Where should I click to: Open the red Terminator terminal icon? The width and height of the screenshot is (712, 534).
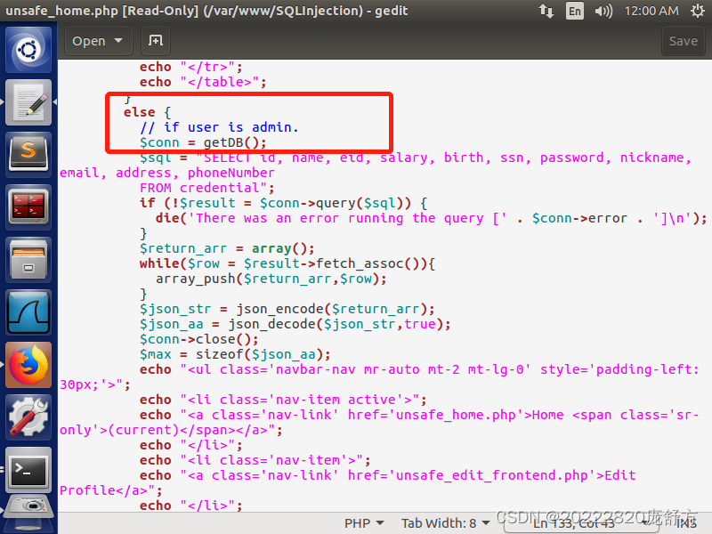click(x=28, y=207)
